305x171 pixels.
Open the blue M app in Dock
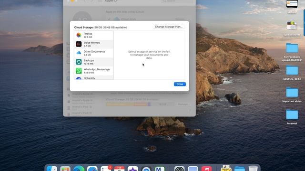pyautogui.click(x=160, y=169)
